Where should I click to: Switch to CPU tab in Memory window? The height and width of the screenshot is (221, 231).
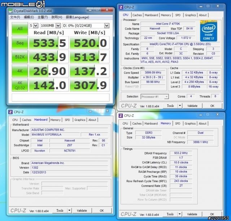125,123
